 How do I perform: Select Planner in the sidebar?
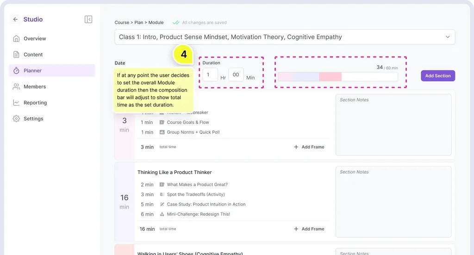pos(52,70)
